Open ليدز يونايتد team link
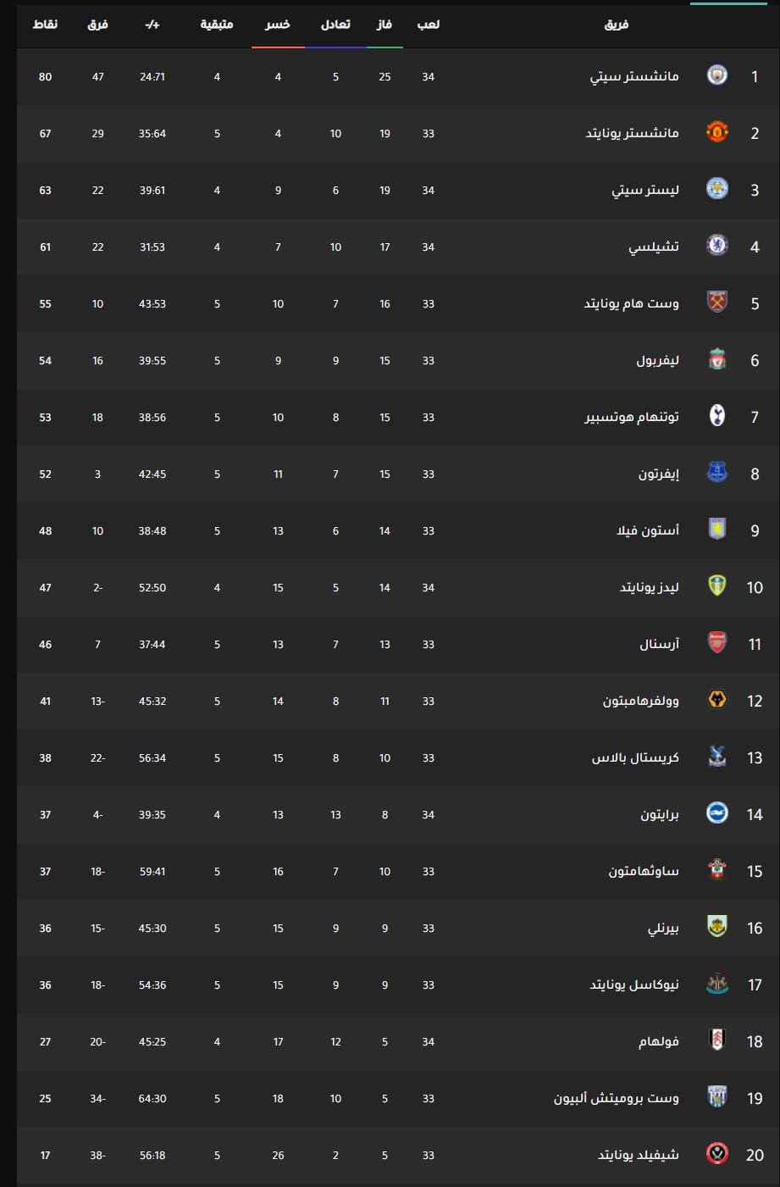 pyautogui.click(x=650, y=587)
